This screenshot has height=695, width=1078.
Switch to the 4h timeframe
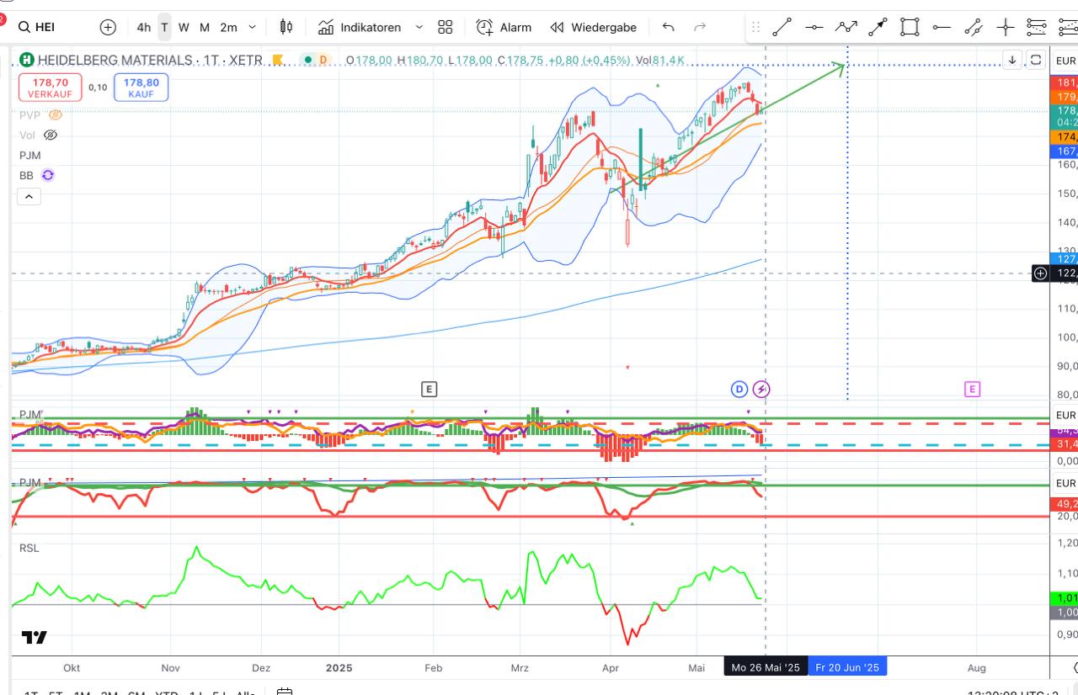tap(144, 27)
